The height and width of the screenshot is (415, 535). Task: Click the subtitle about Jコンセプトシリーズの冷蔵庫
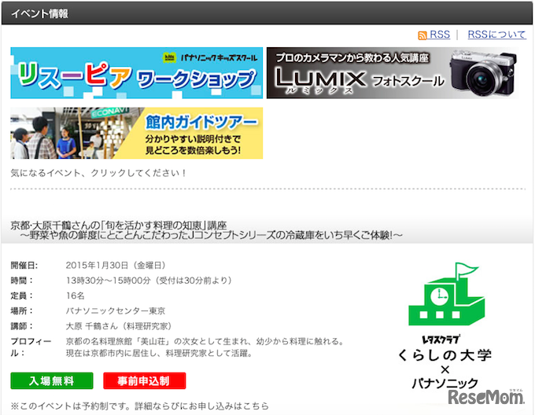click(x=211, y=235)
